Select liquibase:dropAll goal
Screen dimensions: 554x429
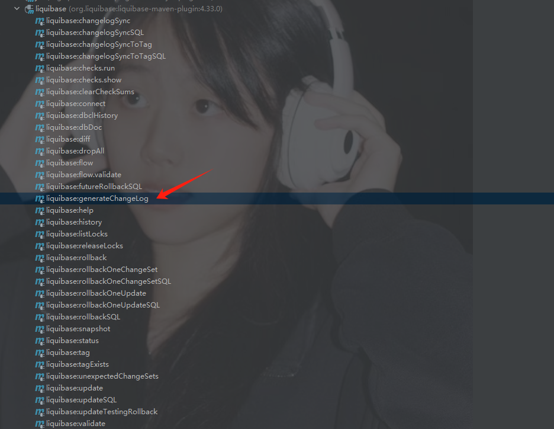tap(75, 151)
